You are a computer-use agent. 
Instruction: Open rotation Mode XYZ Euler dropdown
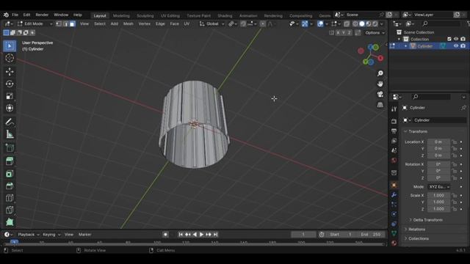pyautogui.click(x=439, y=186)
